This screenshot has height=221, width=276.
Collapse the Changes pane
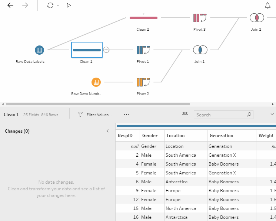(108, 131)
